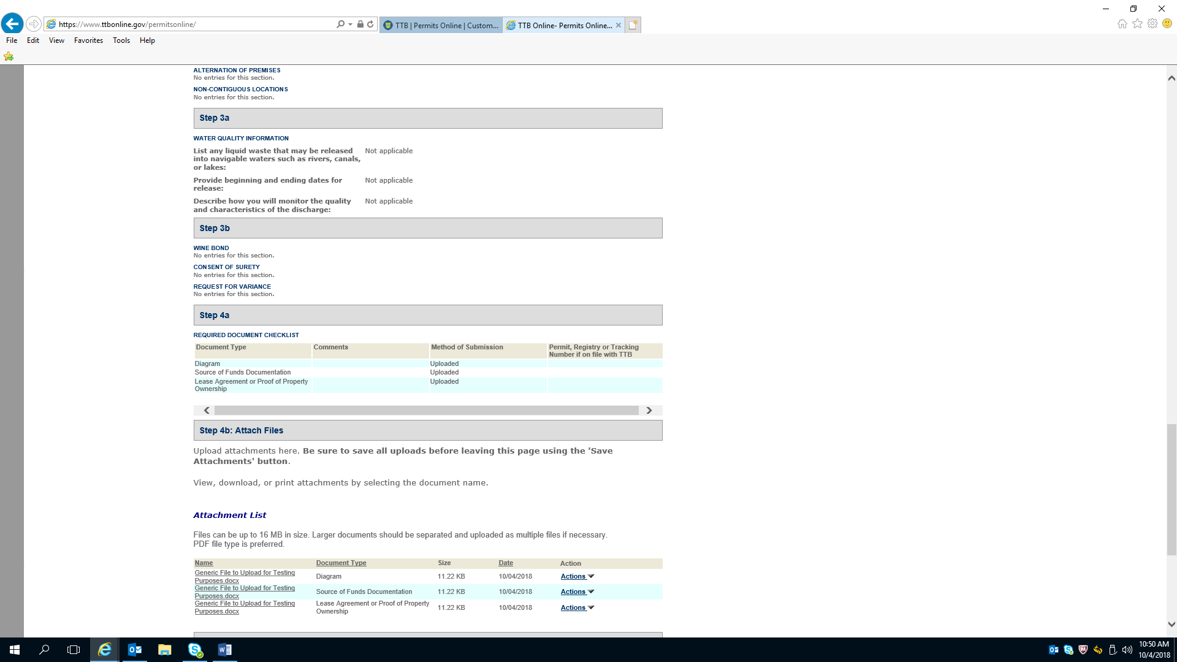Open the browser Home icon
The image size is (1177, 662).
point(1122,24)
